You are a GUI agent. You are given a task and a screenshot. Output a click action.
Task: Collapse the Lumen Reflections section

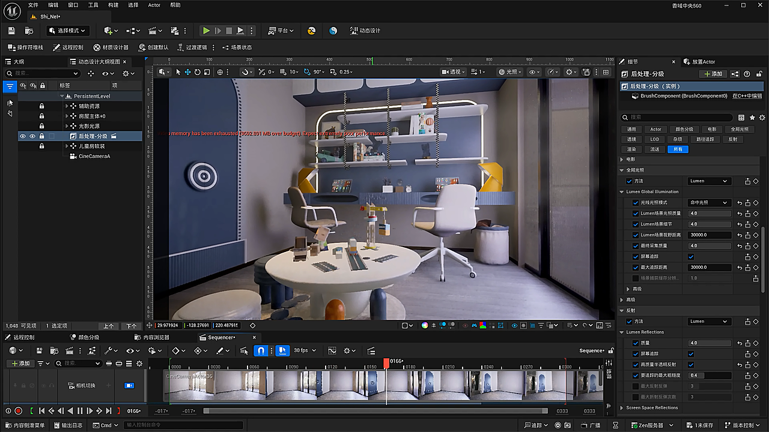point(622,332)
